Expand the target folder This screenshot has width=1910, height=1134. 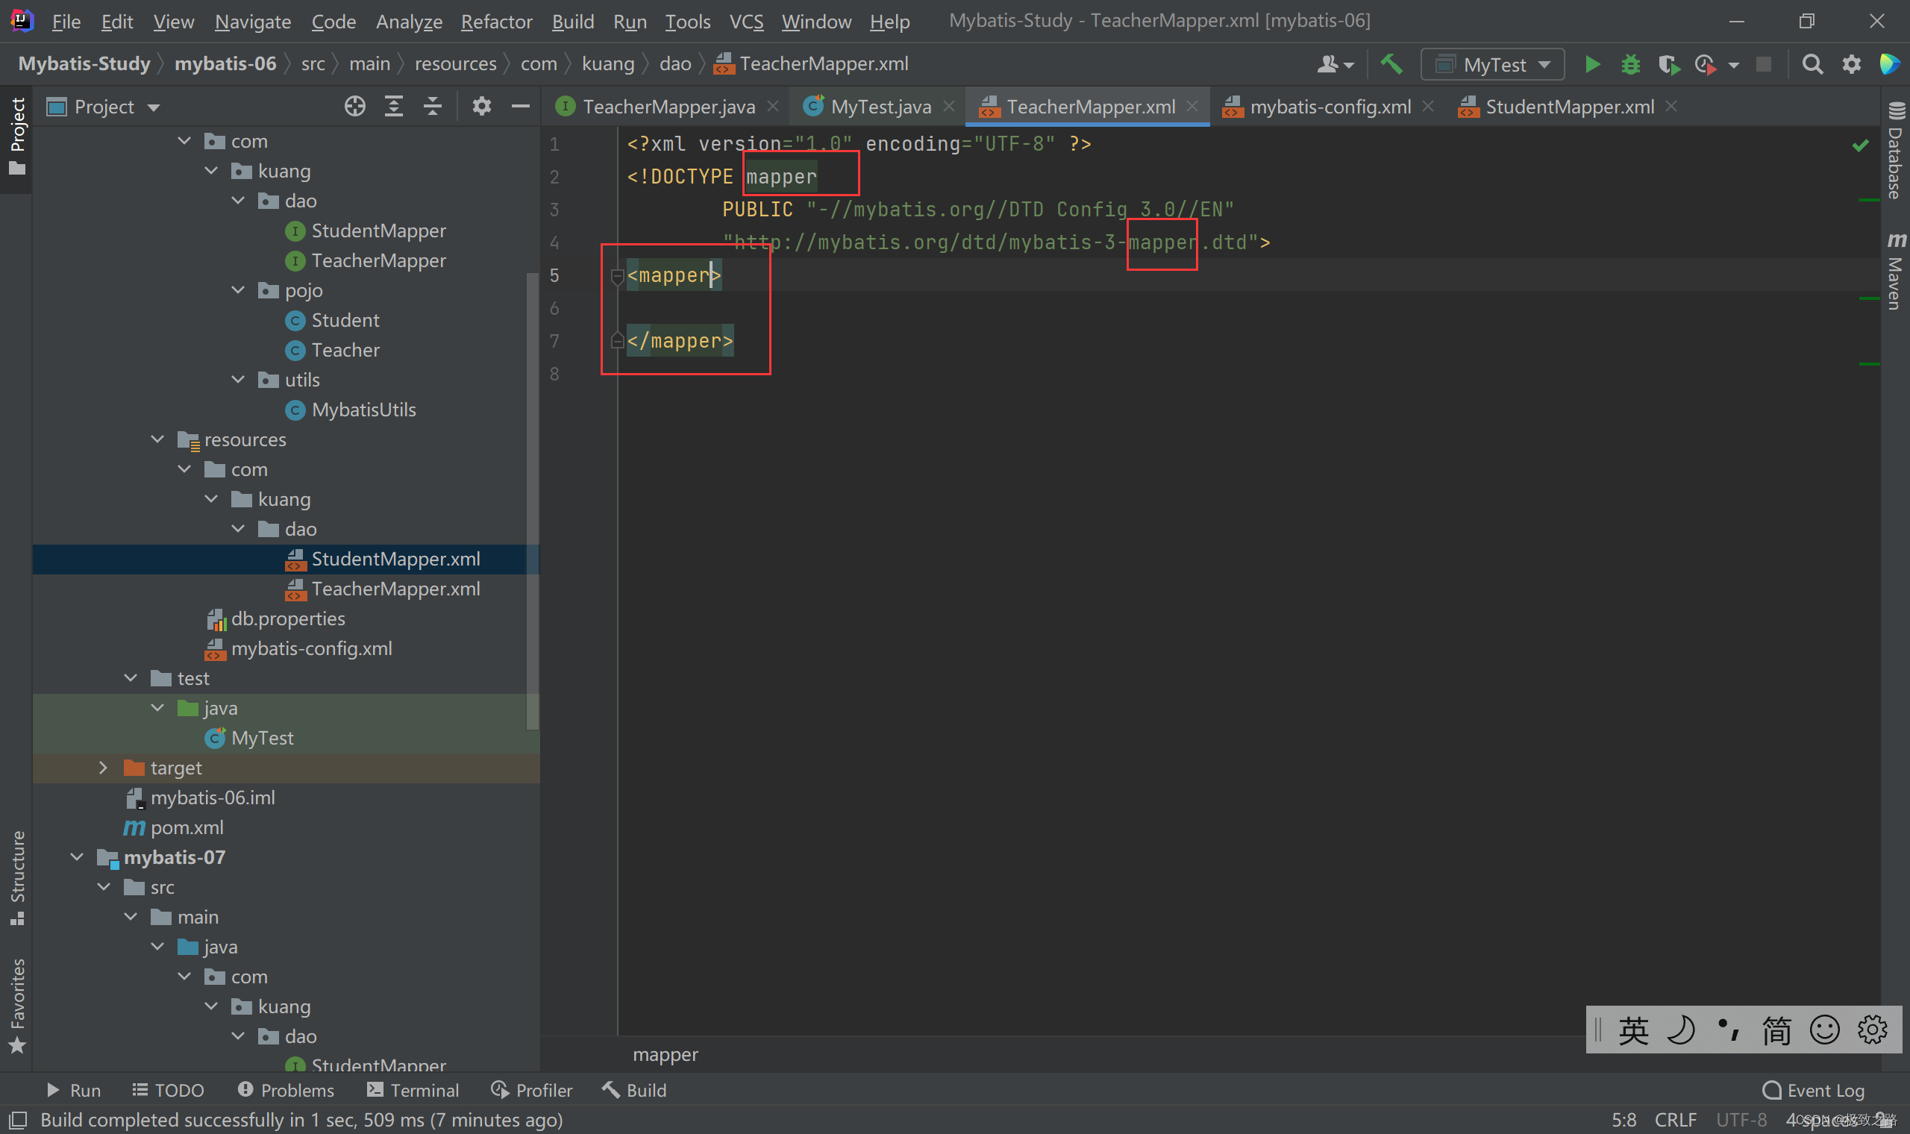click(103, 767)
